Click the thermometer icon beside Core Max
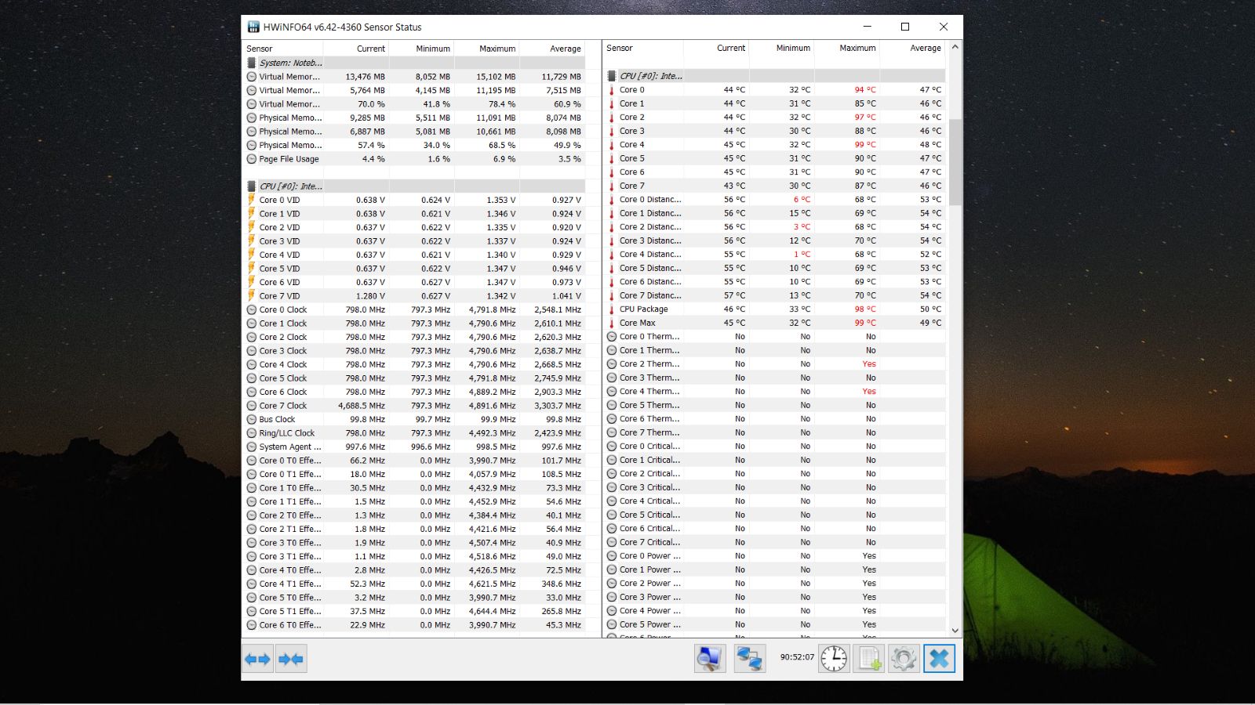Screen dimensions: 1255x705 point(612,323)
